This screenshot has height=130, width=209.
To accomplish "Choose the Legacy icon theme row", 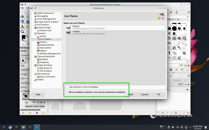I will point(115,33).
